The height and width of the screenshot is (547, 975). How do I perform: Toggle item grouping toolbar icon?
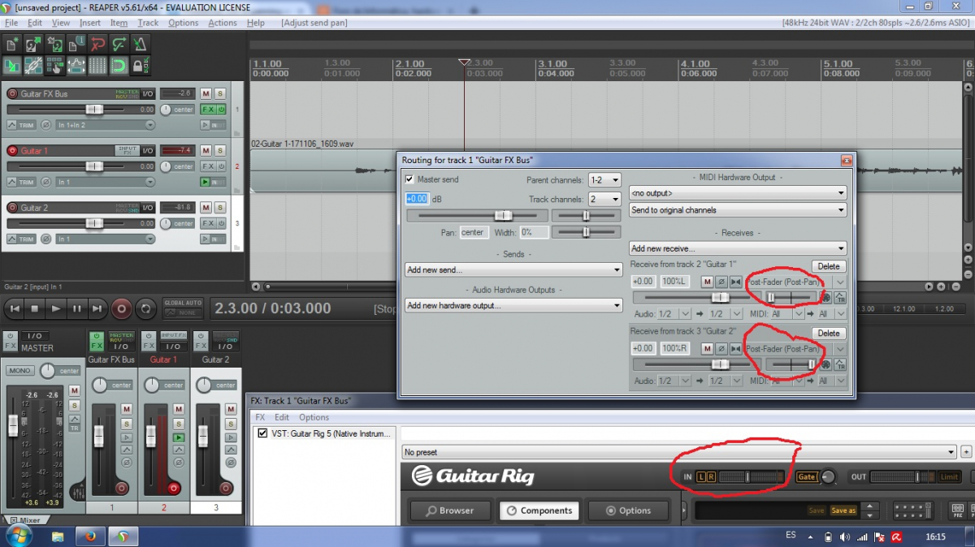click(34, 65)
